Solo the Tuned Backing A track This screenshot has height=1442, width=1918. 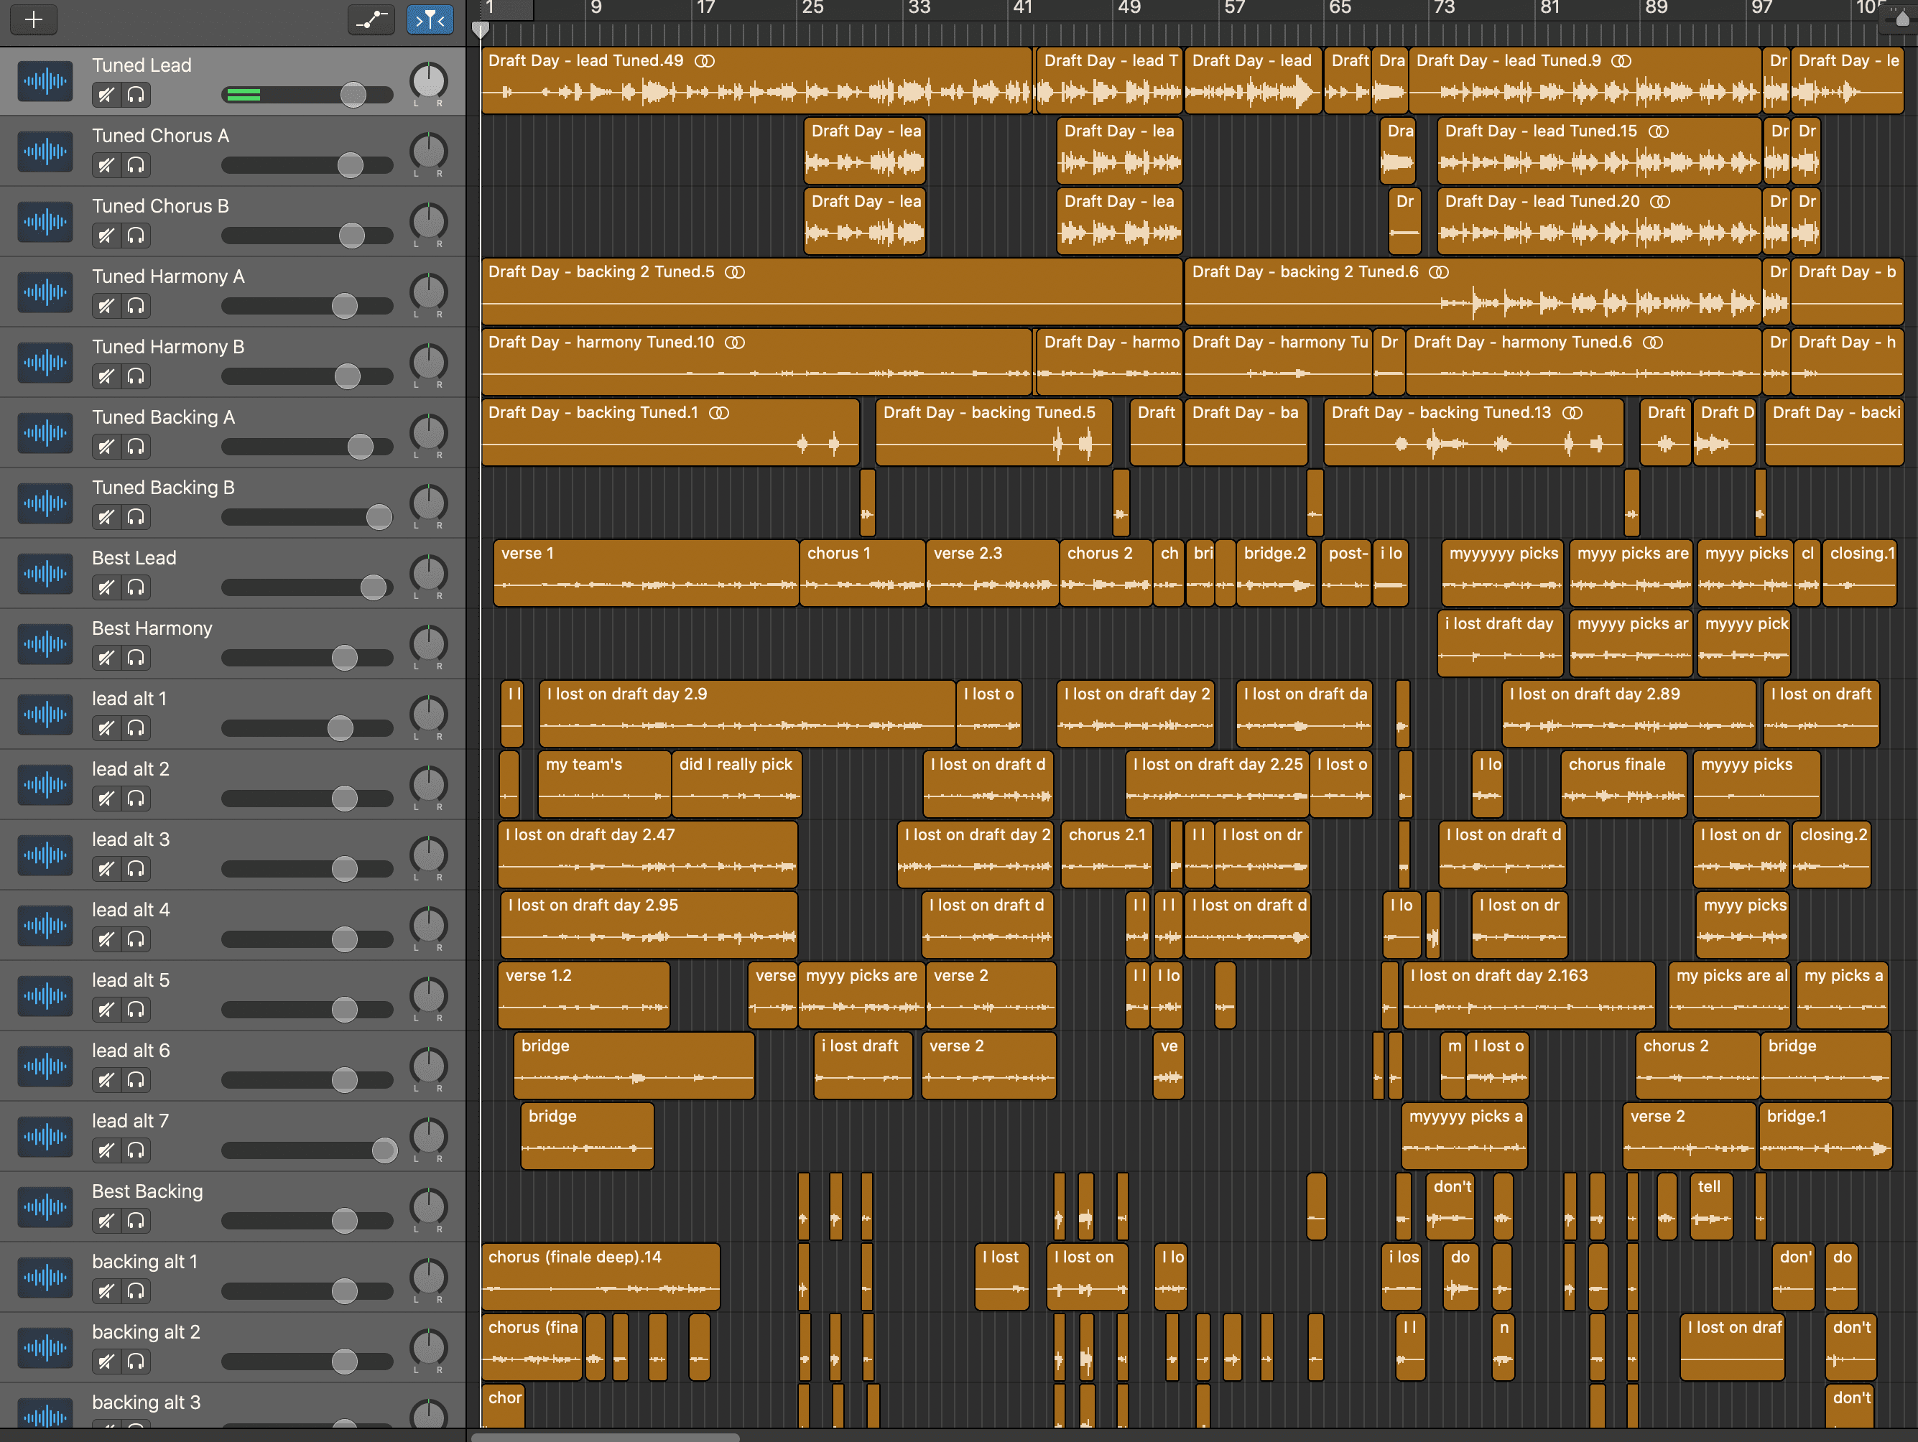tap(136, 446)
